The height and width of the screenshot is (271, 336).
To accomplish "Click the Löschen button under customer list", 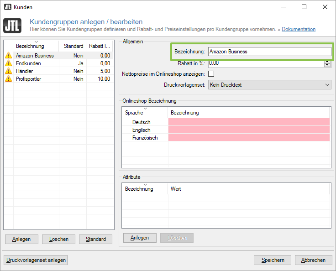I will tap(58, 239).
